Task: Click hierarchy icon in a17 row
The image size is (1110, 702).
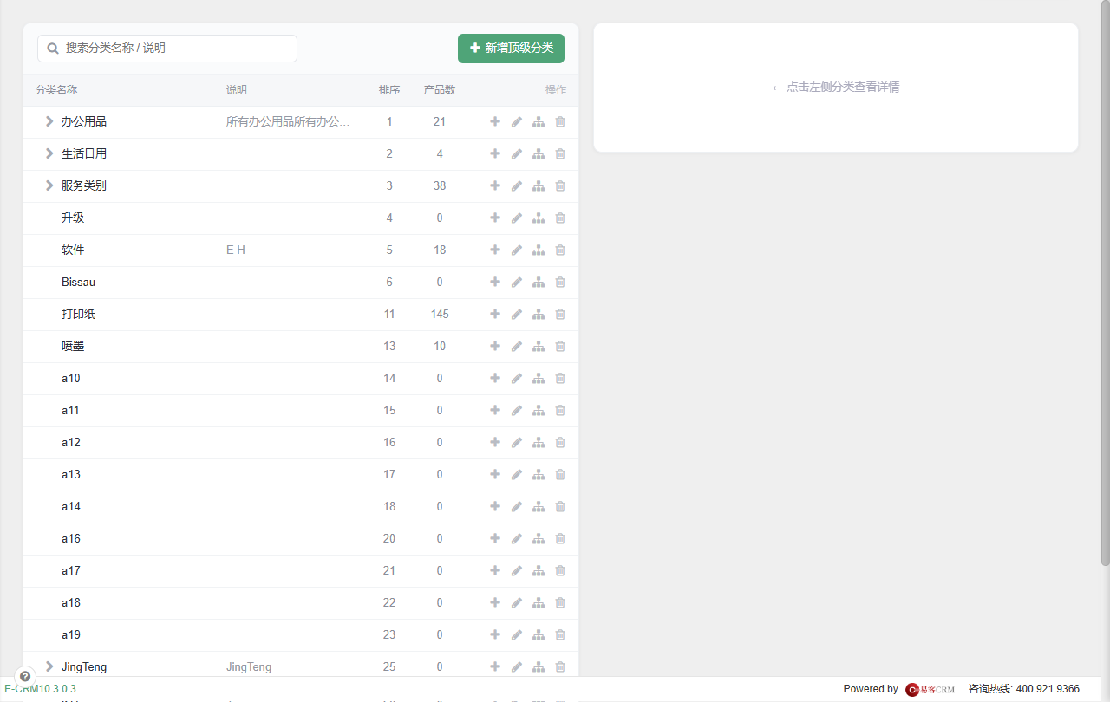Action: pyautogui.click(x=539, y=570)
